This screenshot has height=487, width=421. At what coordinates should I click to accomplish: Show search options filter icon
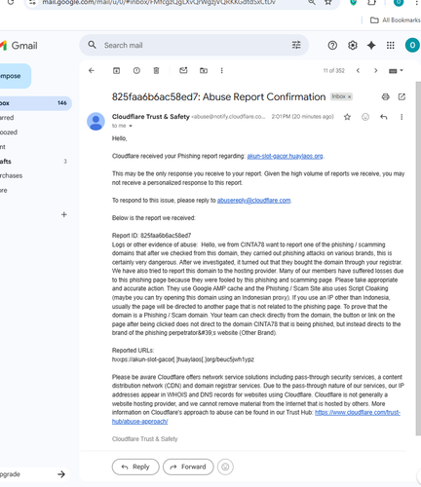(x=296, y=45)
